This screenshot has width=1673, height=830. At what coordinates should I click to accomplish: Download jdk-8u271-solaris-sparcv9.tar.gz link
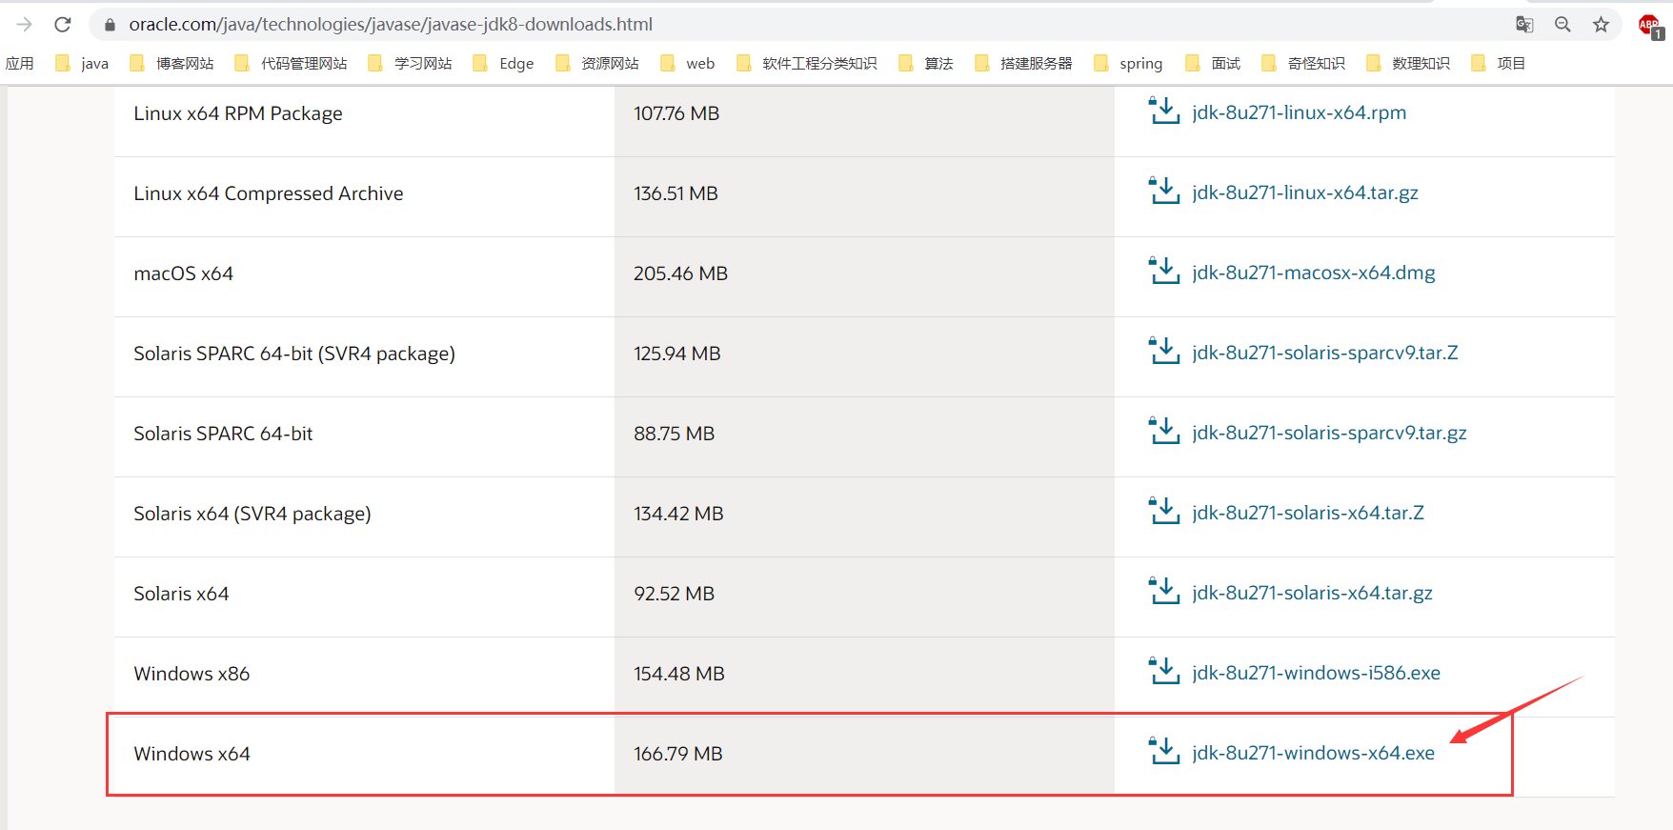[x=1329, y=433]
